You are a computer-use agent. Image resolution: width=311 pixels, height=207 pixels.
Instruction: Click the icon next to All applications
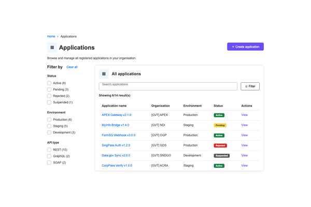tap(104, 74)
